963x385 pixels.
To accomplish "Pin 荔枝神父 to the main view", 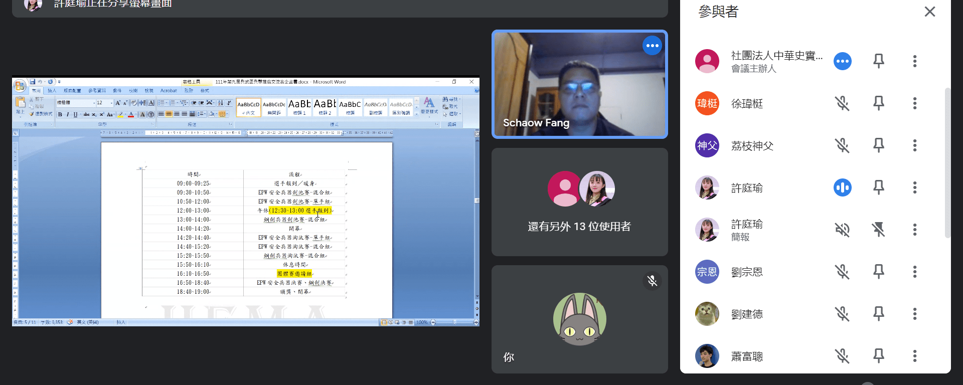I will pos(878,145).
